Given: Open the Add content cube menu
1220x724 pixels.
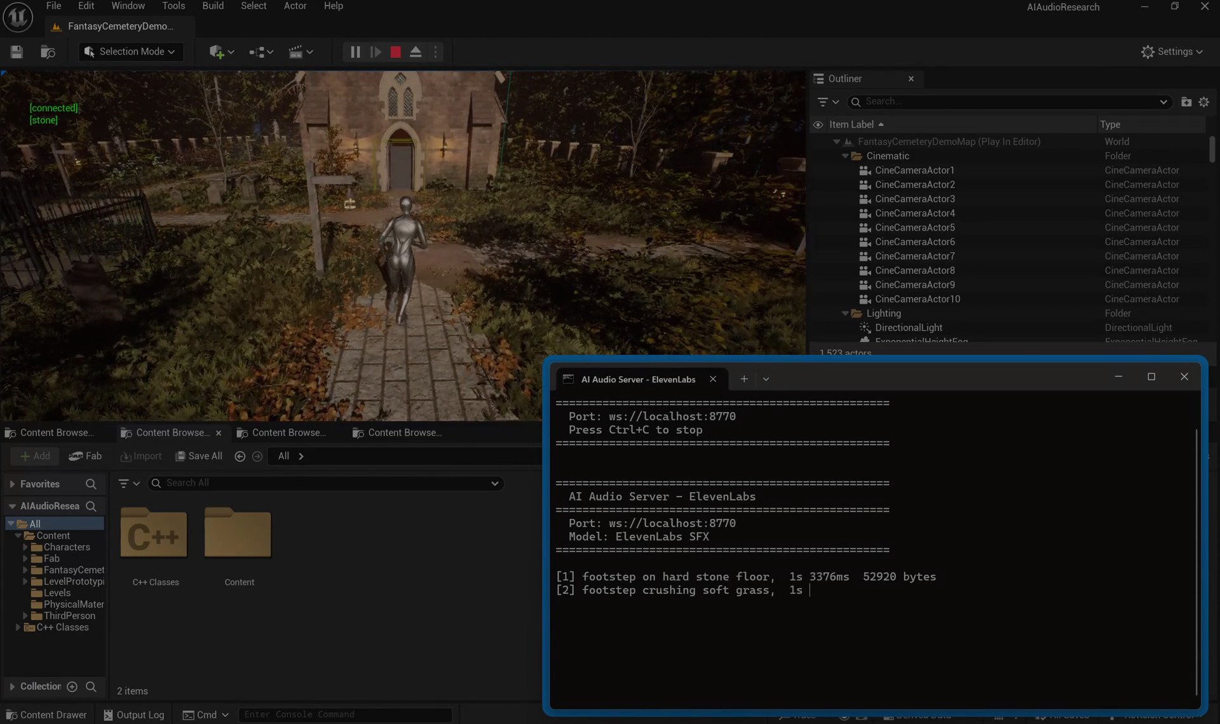Looking at the screenshot, I should pos(221,52).
